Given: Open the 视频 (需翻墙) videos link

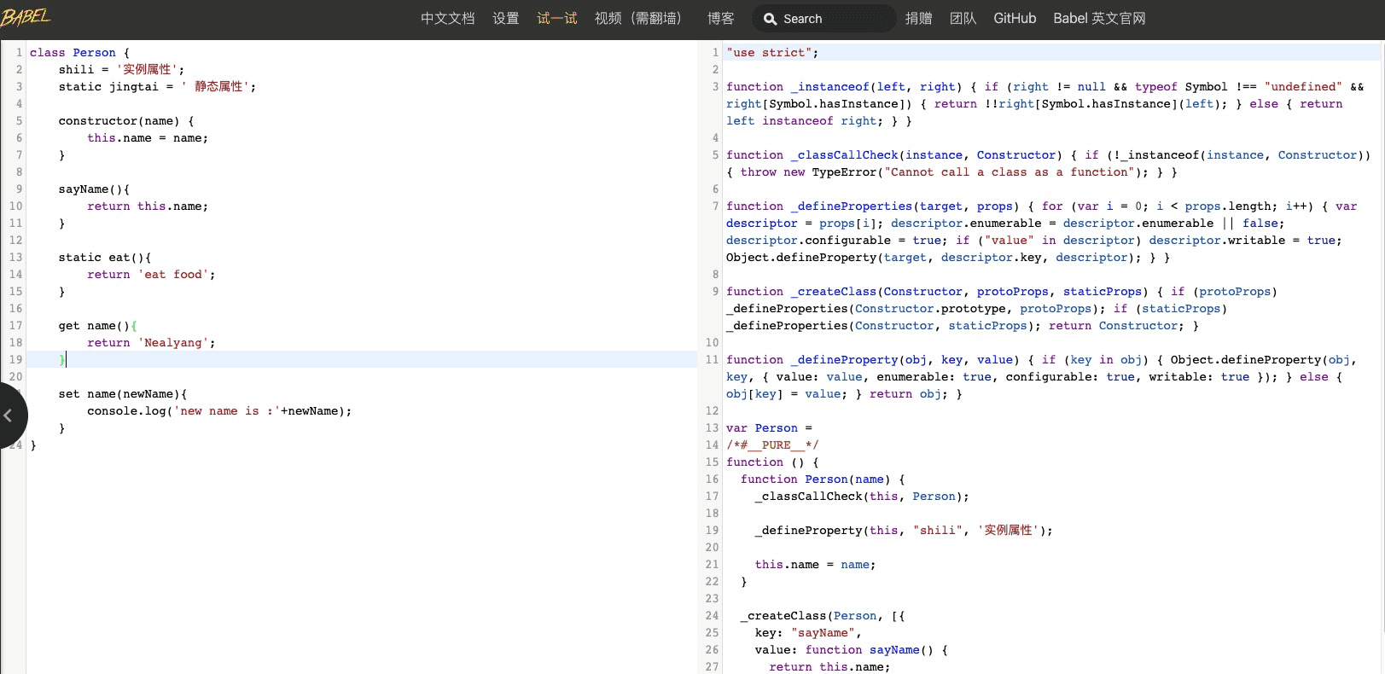Looking at the screenshot, I should 637,19.
